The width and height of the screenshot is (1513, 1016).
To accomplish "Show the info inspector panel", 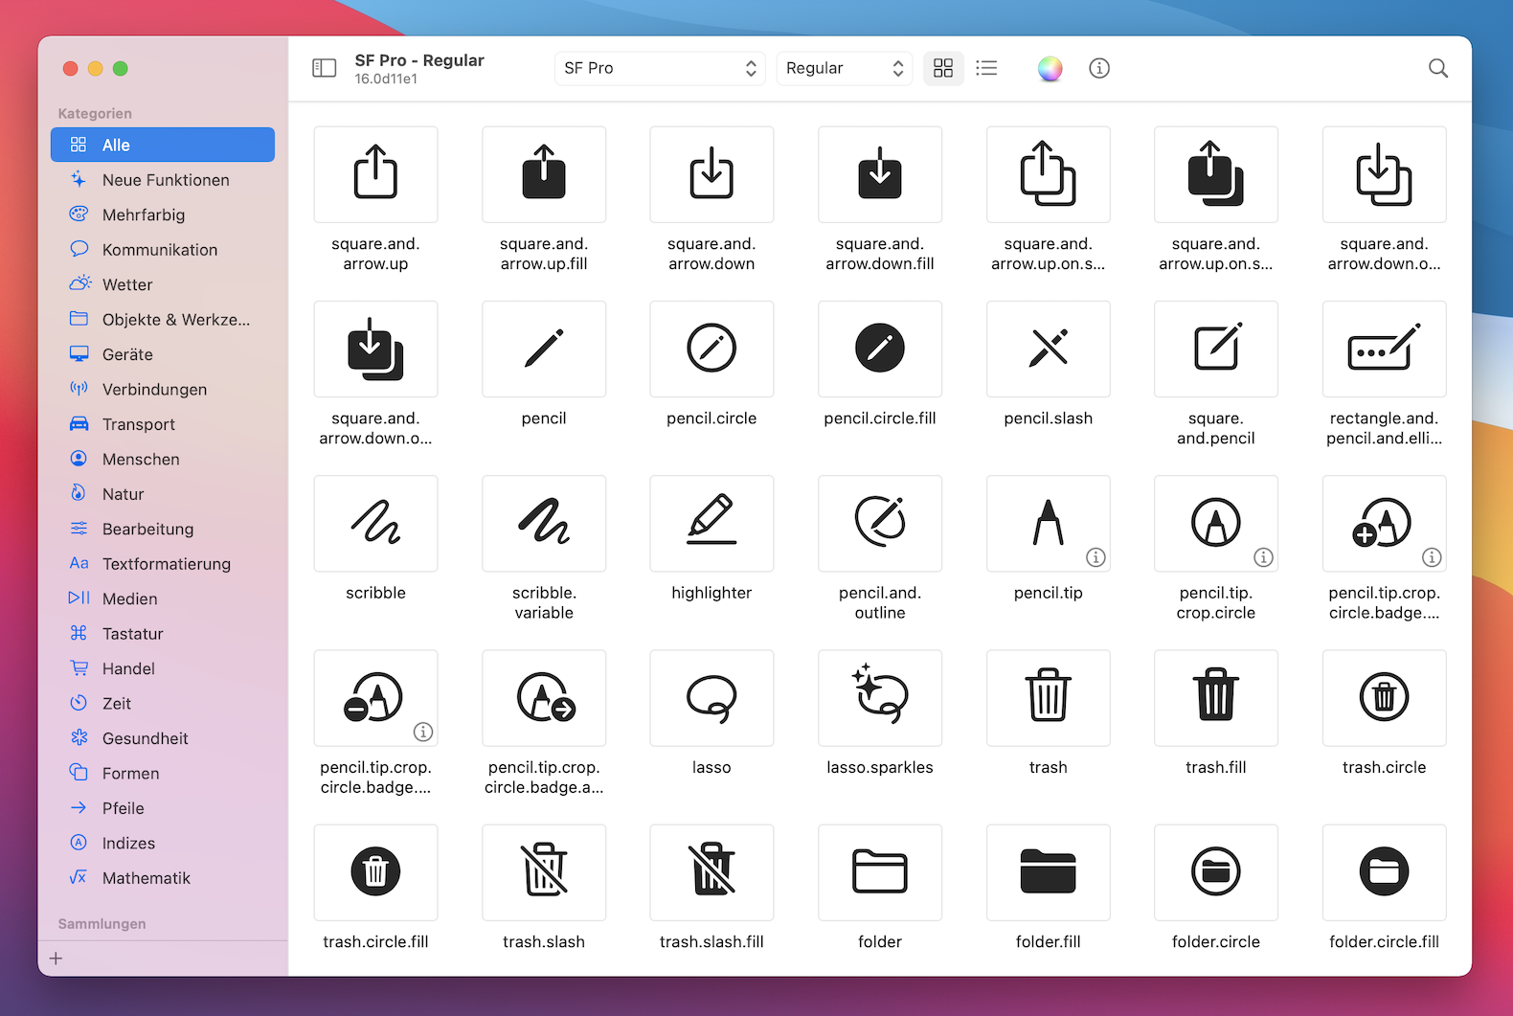I will point(1099,68).
